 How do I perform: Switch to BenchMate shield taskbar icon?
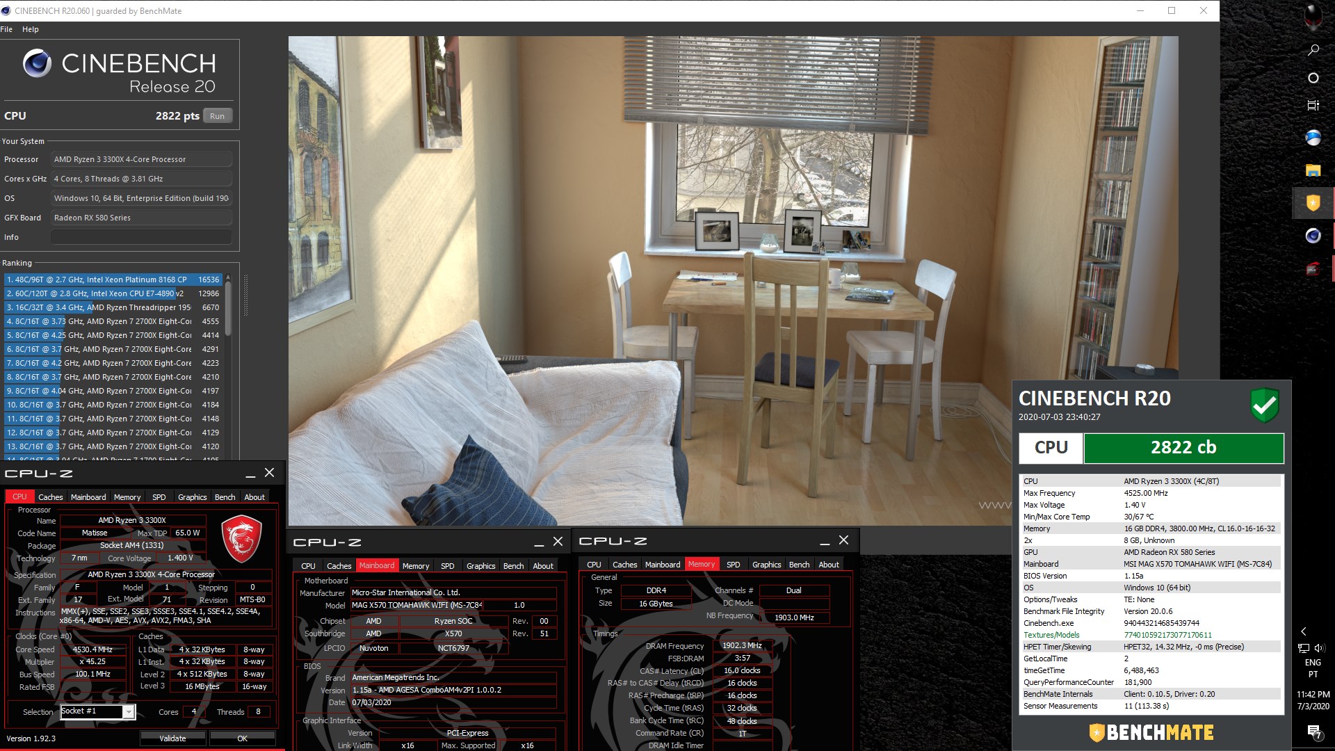click(x=1313, y=202)
